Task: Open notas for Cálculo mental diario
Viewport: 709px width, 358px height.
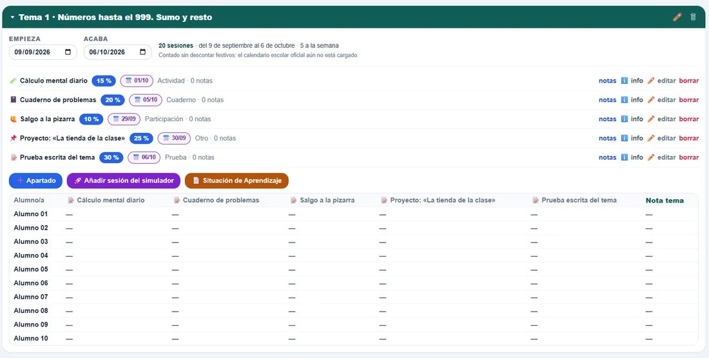Action: (x=607, y=81)
